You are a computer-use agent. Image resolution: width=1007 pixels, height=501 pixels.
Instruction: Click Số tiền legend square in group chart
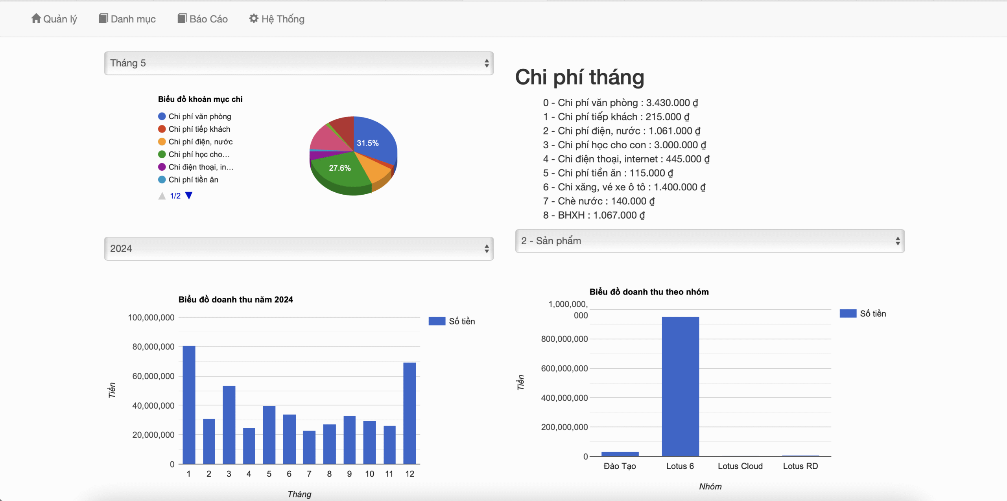(848, 313)
